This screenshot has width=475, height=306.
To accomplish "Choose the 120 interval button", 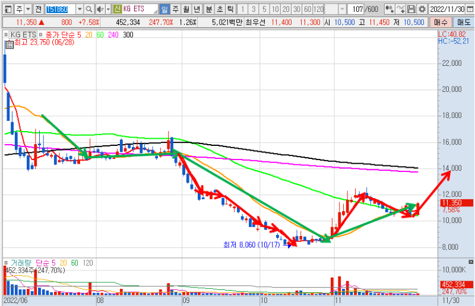I will (x=318, y=9).
